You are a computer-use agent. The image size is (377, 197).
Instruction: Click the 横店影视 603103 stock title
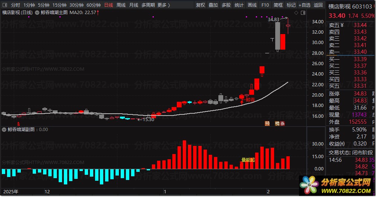(350, 6)
